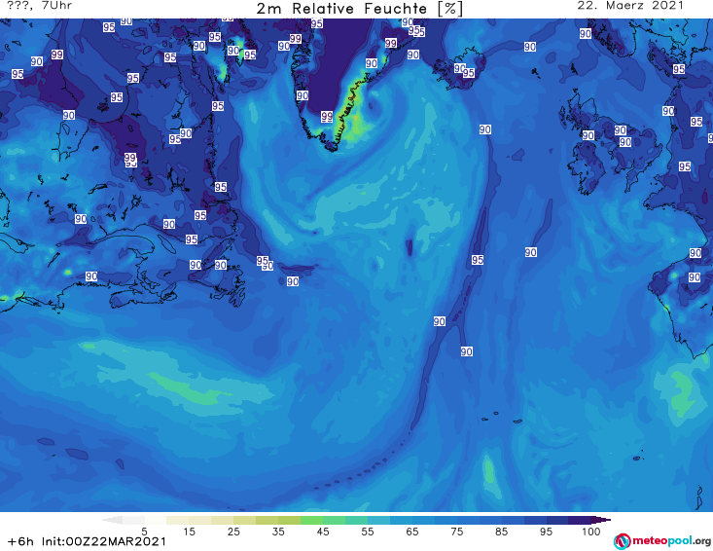Viewport: 713px width, 551px height.
Task: Pick the bright green colorbar swatch right of 45
Action: coord(334,520)
